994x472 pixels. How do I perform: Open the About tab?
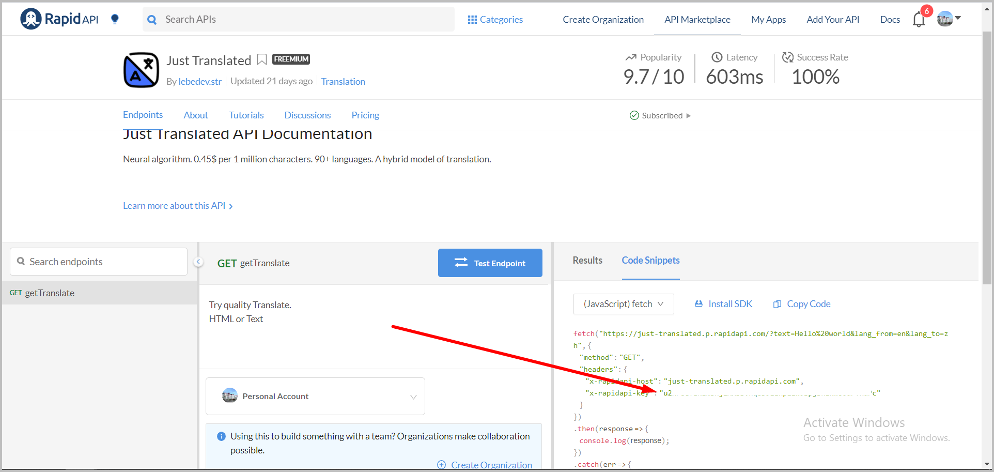tap(196, 115)
